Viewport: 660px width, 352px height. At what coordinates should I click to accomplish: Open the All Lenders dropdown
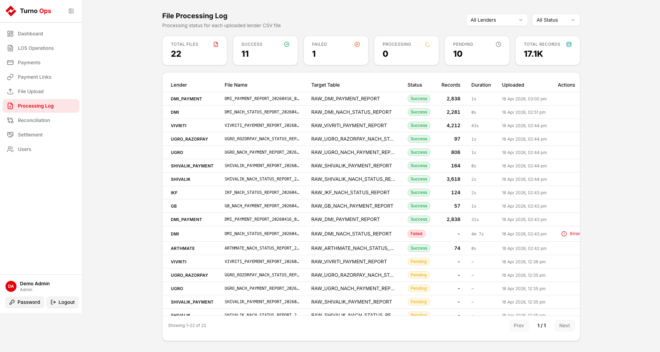coord(497,20)
